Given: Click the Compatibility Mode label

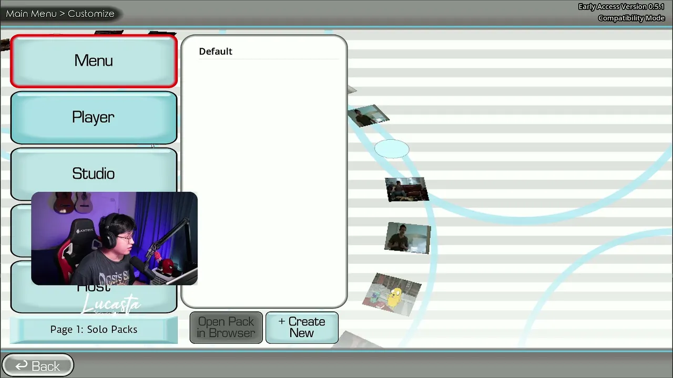Looking at the screenshot, I should point(631,18).
